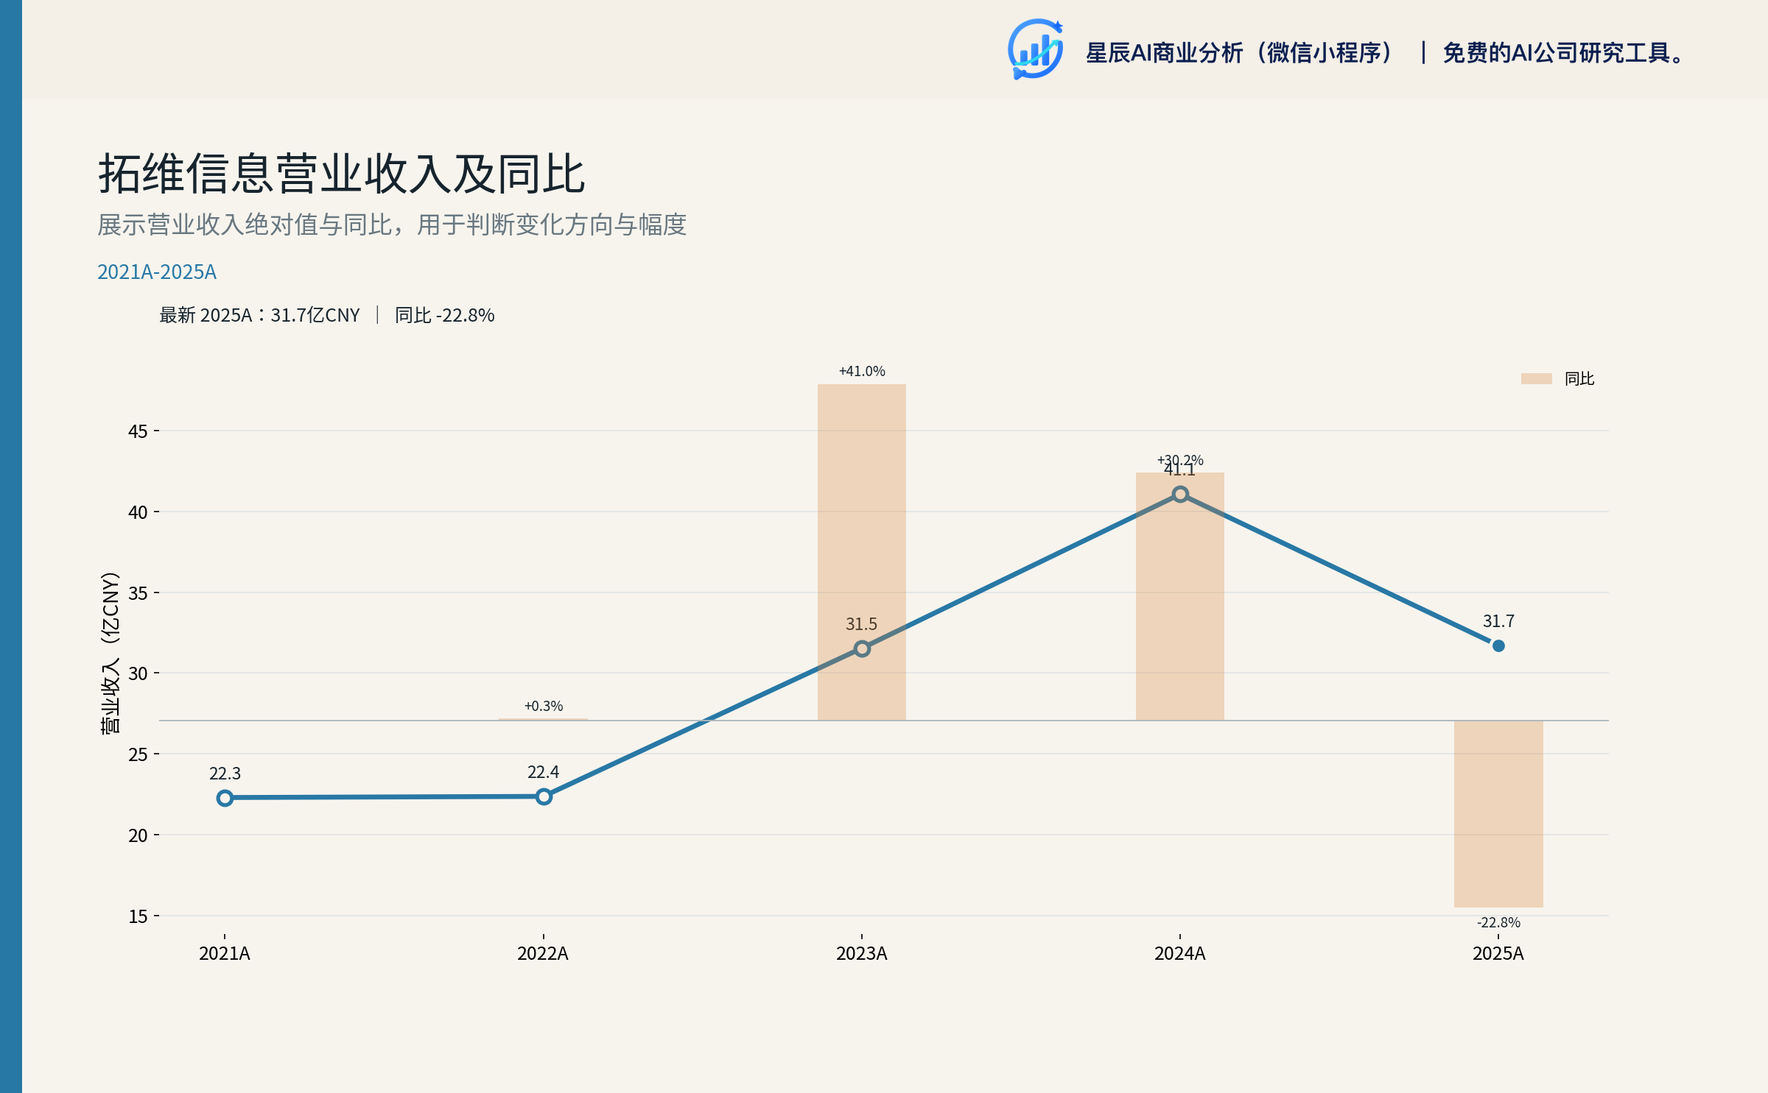Click the 同比 legend color swatch
This screenshot has width=1768, height=1093.
point(1537,378)
